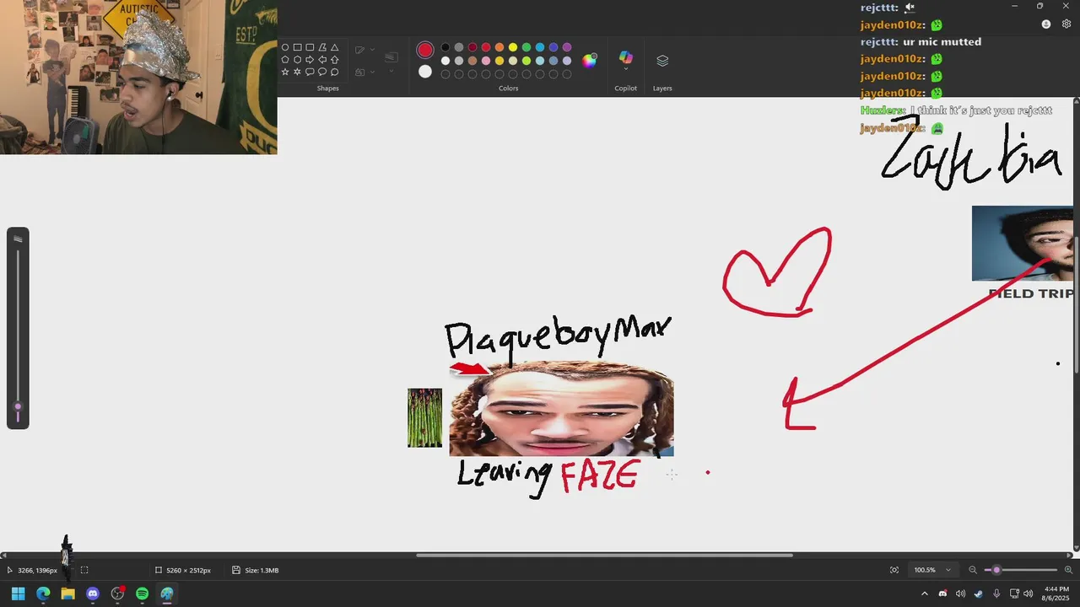This screenshot has width=1080, height=607.
Task: Open the Edit colors wheel
Action: 590,60
